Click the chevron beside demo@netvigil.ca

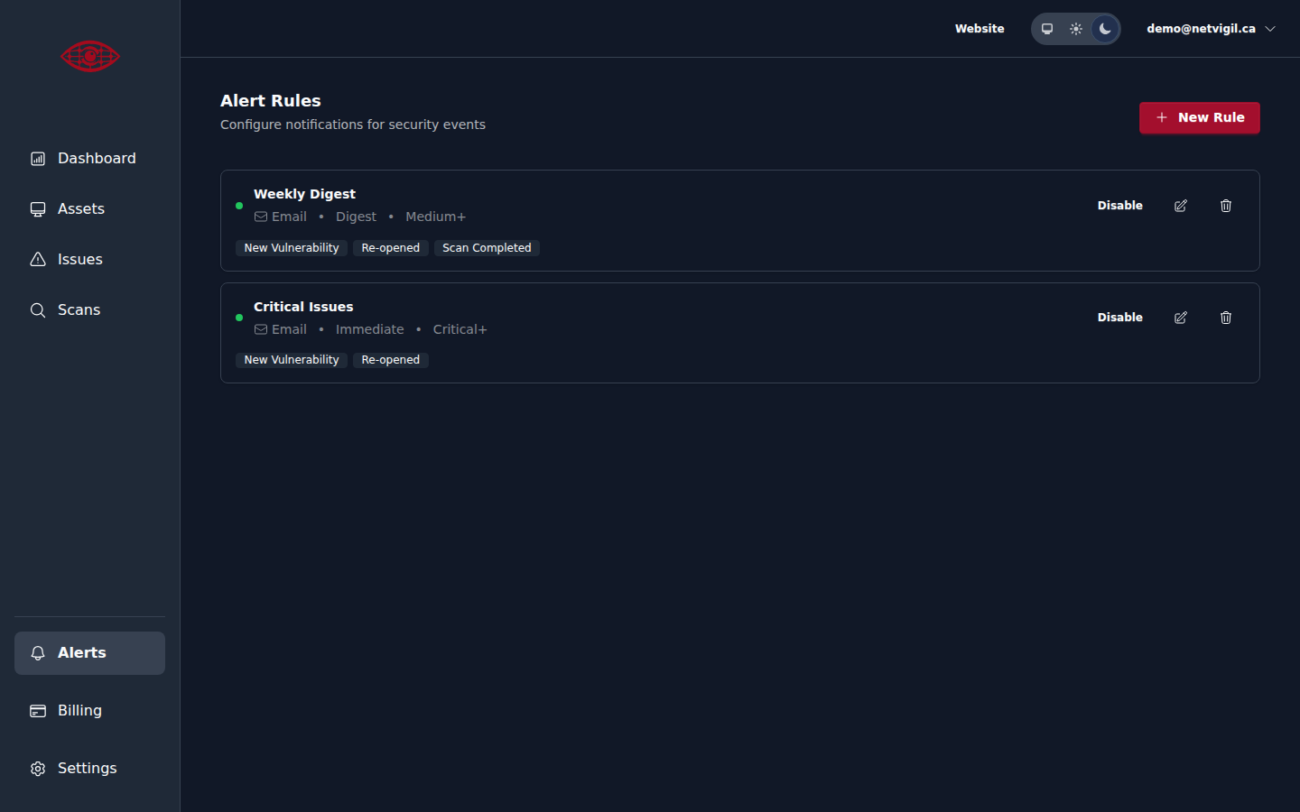pyautogui.click(x=1270, y=29)
